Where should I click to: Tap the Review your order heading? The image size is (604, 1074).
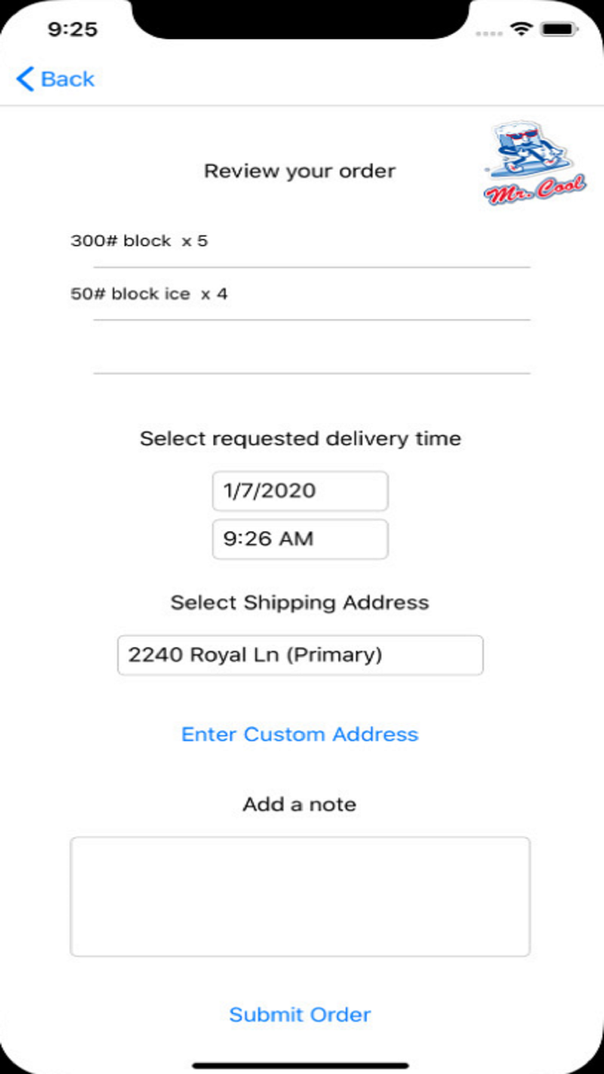pyautogui.click(x=300, y=171)
